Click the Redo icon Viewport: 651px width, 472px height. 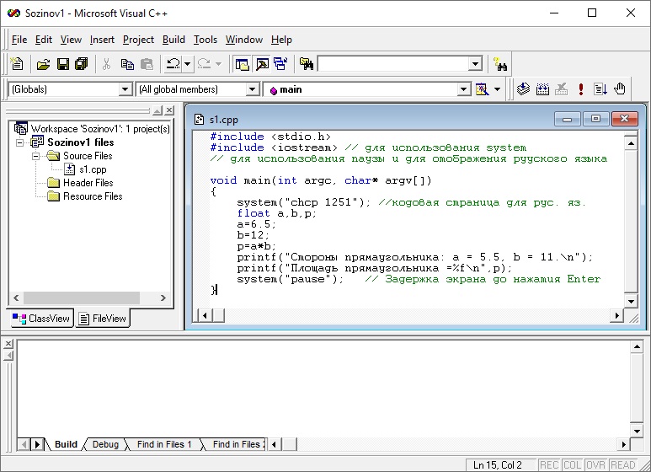204,64
